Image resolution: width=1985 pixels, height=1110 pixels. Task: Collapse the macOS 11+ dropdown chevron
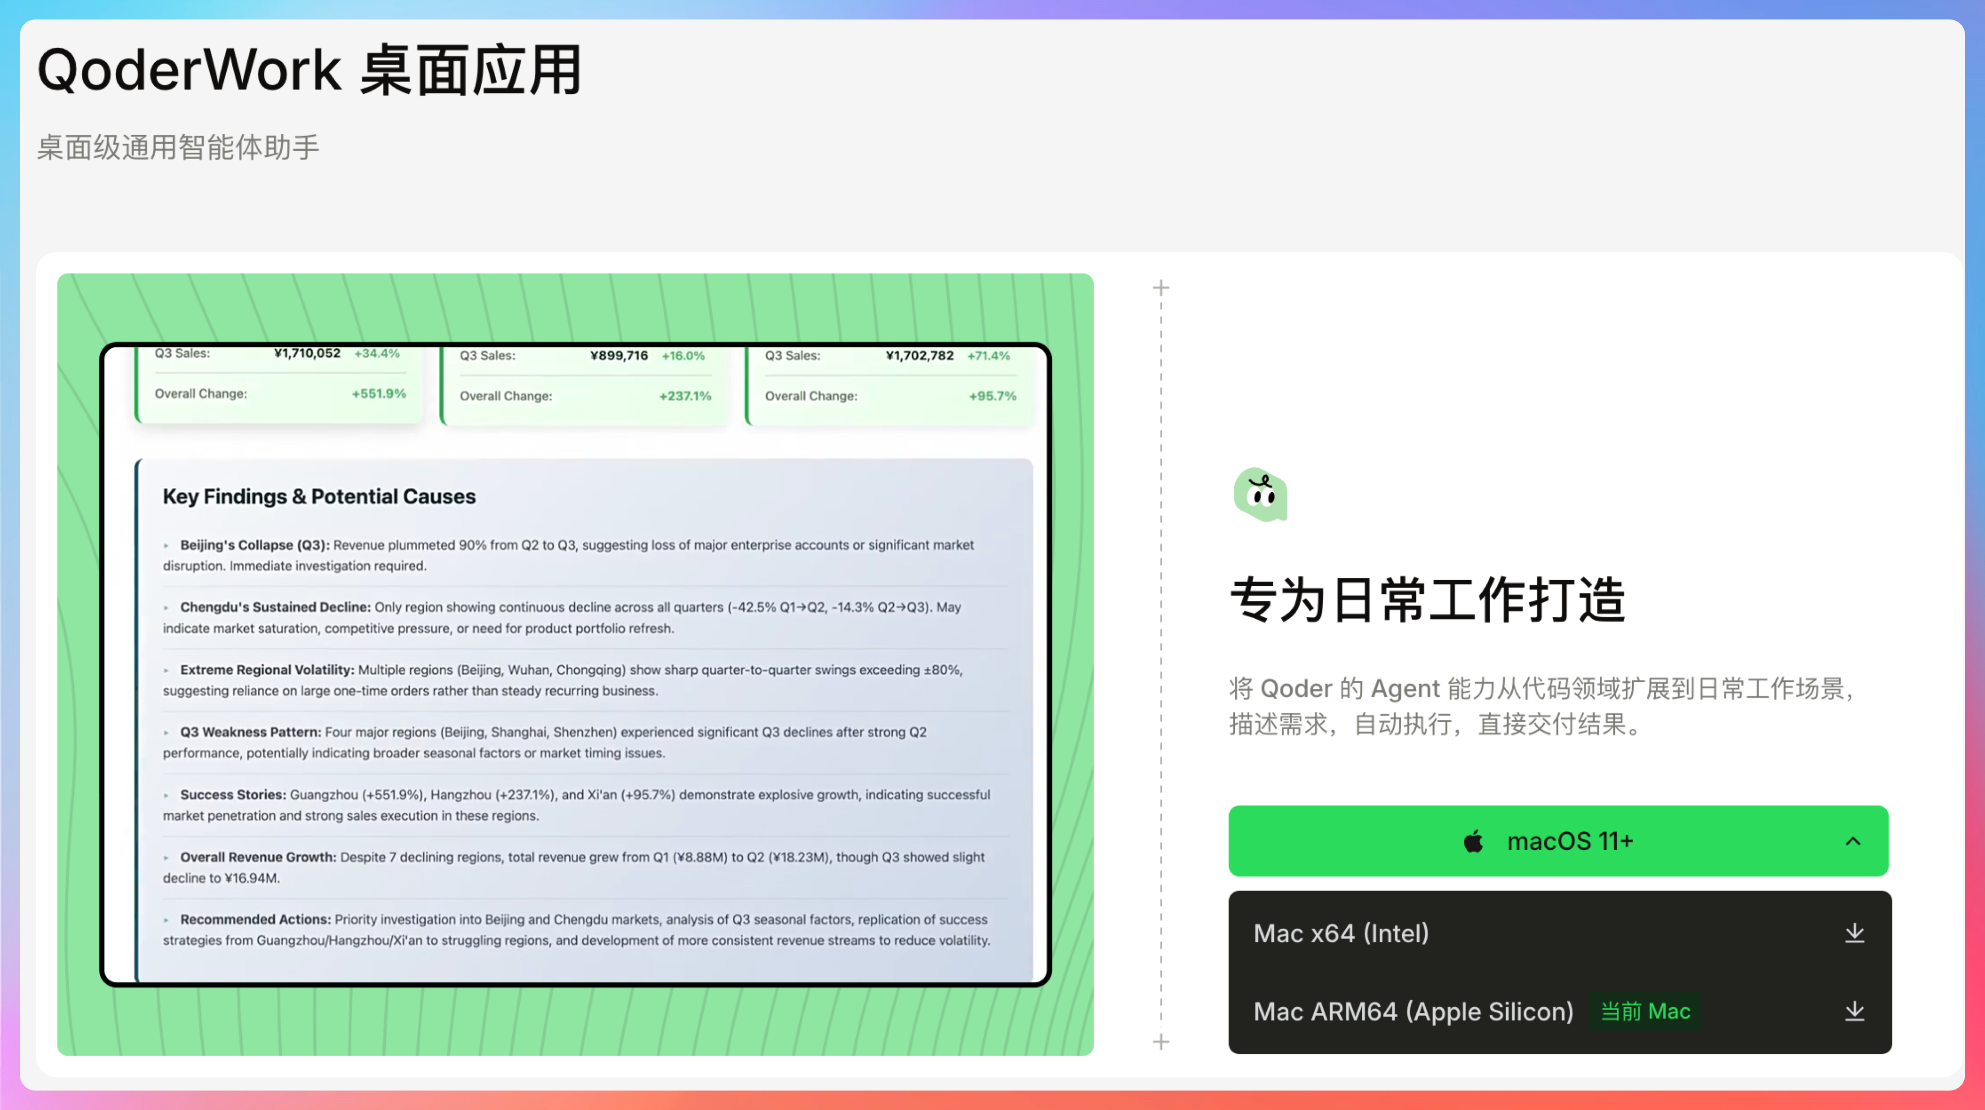pos(1853,841)
